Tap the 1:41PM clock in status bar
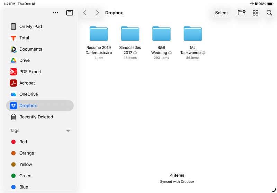This screenshot has height=193, width=277. tap(10, 4)
